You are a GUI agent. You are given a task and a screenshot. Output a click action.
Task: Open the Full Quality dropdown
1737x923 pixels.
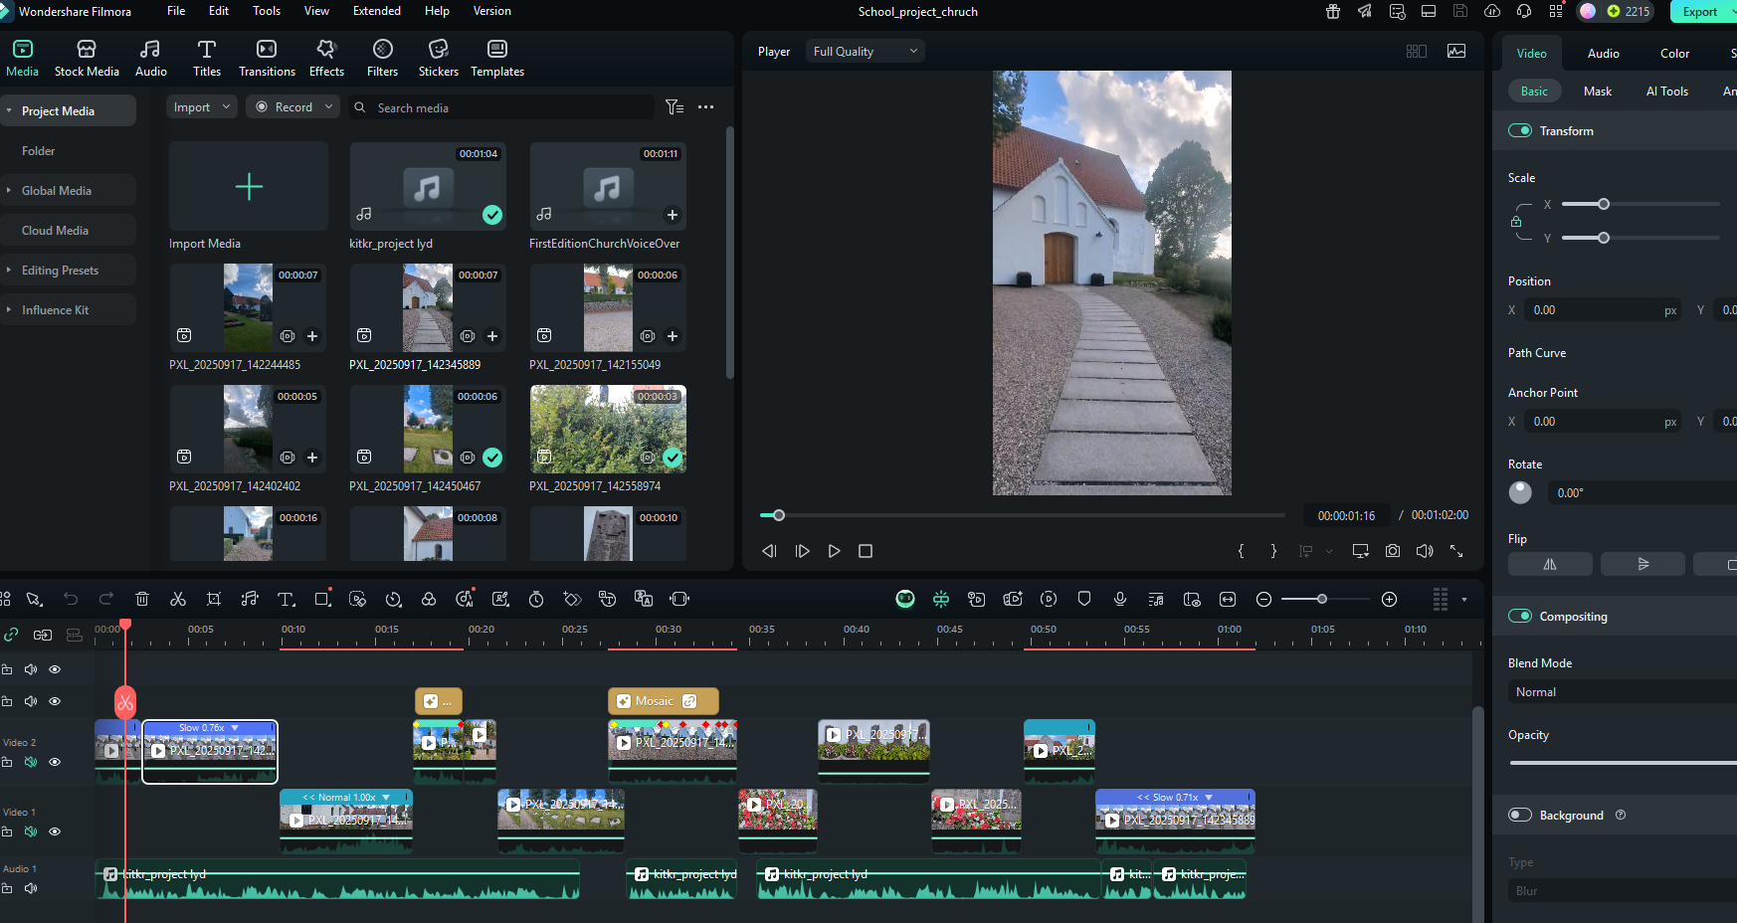(864, 52)
